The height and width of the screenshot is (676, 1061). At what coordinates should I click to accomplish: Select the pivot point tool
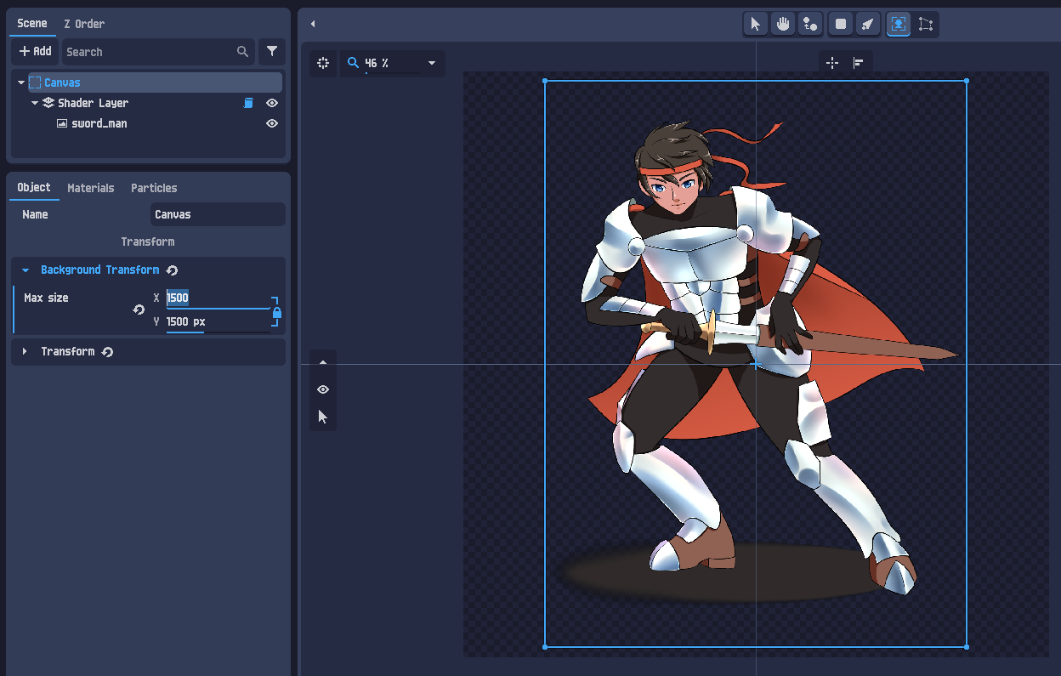810,24
